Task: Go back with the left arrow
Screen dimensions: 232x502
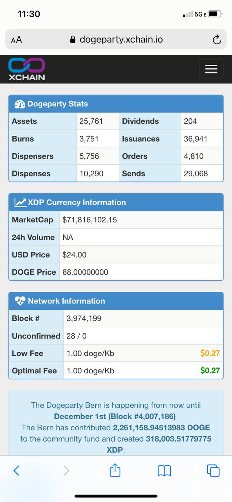Action: 16,471
